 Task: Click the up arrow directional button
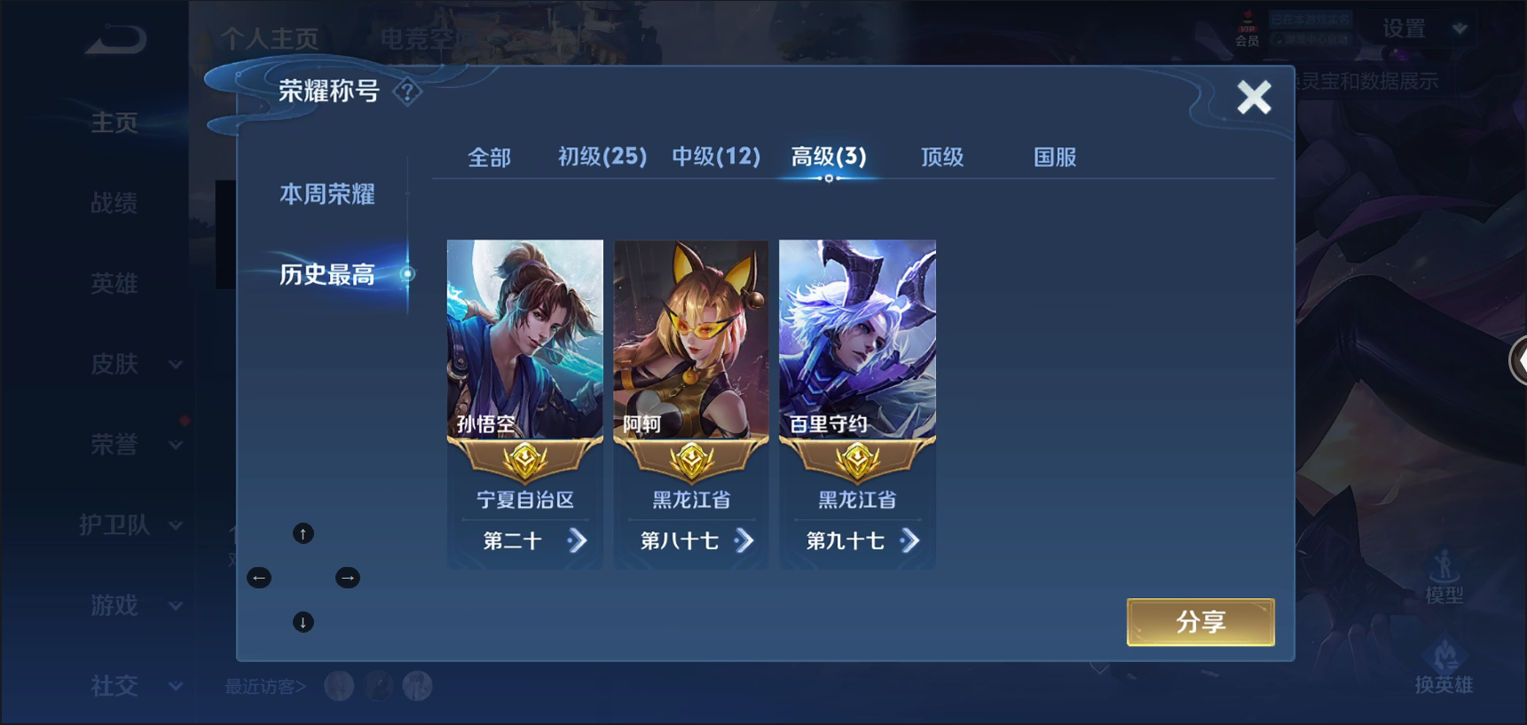pyautogui.click(x=303, y=533)
